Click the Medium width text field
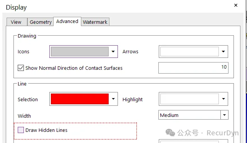The width and height of the screenshot is (247, 143). [x=190, y=115]
